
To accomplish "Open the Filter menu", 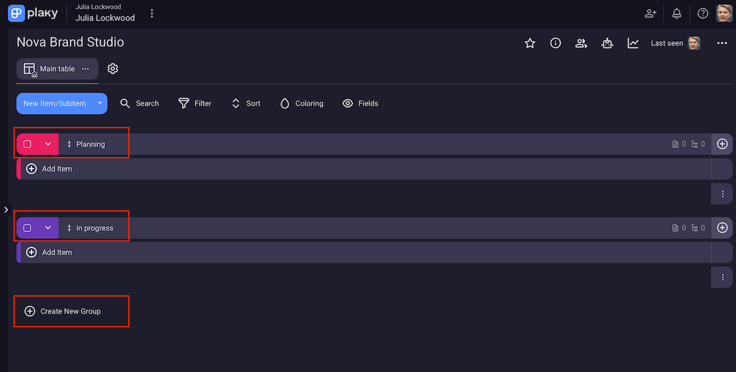I will (195, 104).
